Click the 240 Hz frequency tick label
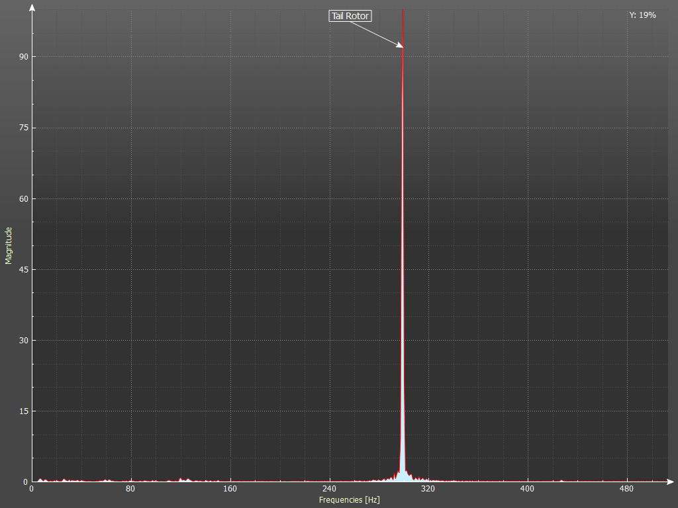Viewport: 678px width, 508px height. coord(329,489)
